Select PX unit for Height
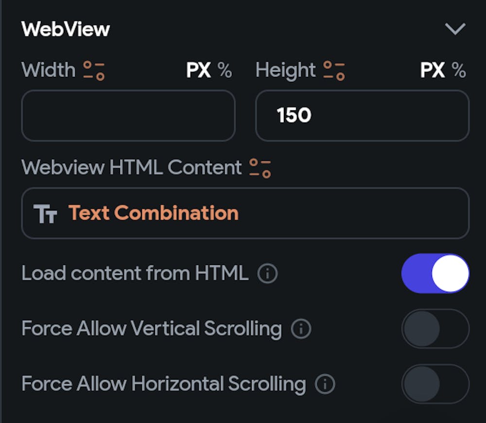 [433, 71]
